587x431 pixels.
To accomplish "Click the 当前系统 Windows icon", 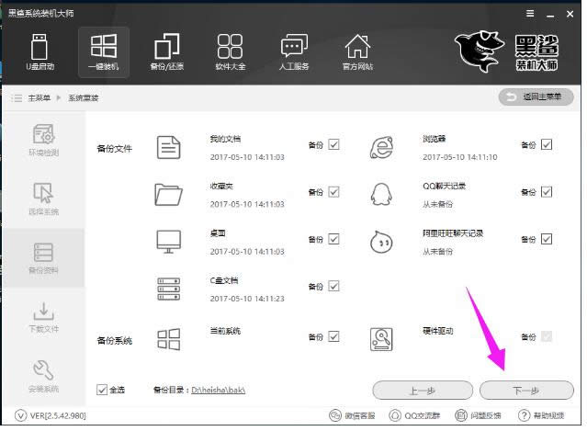I will coord(168,339).
